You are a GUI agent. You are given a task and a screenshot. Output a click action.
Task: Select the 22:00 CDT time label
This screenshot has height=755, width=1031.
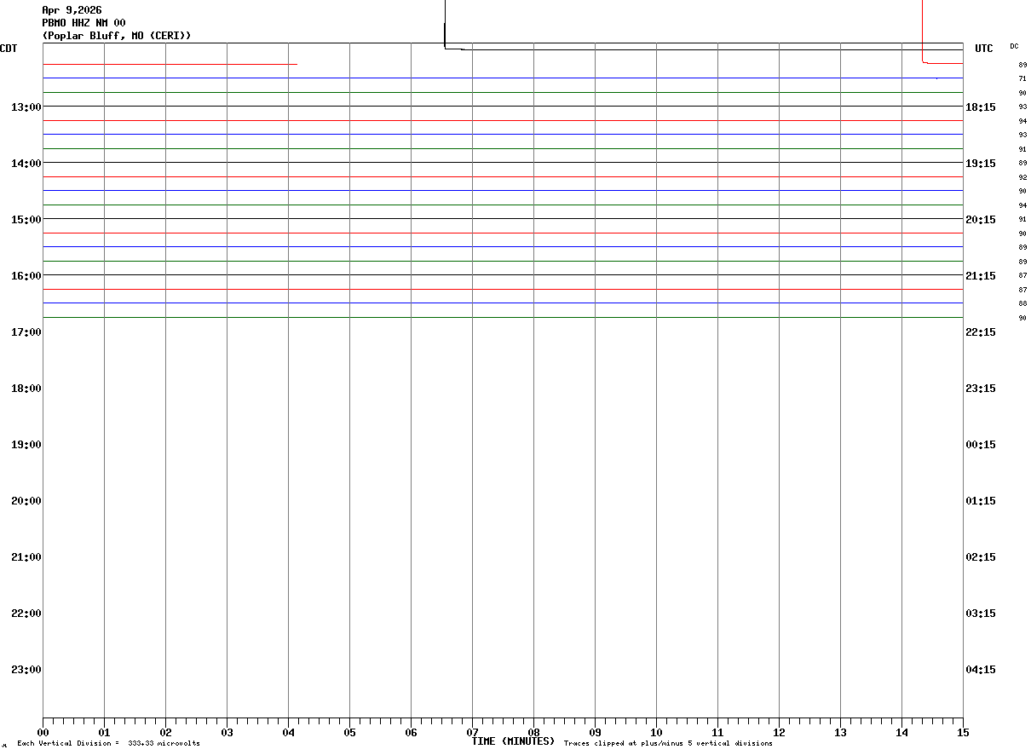(26, 613)
